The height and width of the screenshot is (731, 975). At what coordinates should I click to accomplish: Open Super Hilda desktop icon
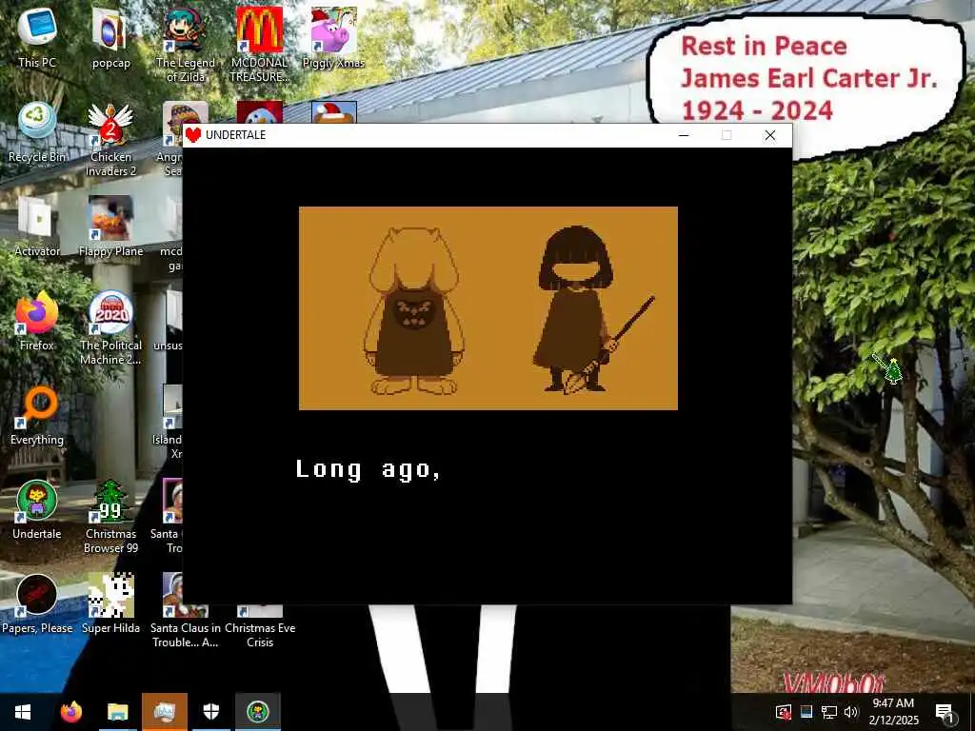(110, 604)
